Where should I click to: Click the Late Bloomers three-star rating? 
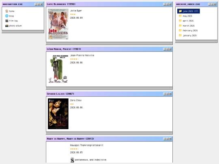[x=73, y=14]
